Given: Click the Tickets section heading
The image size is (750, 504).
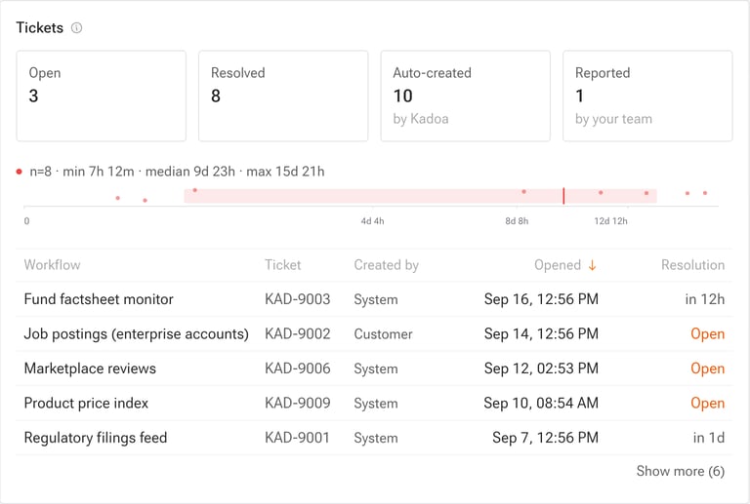Looking at the screenshot, I should click(40, 27).
